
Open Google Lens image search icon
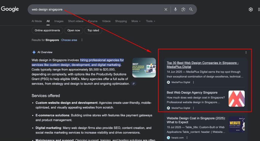(x=183, y=9)
